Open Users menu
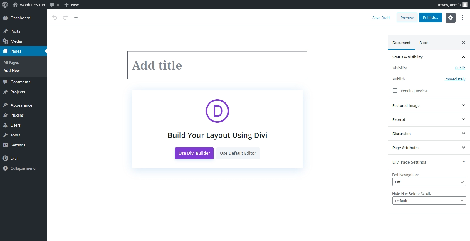470x241 pixels. point(23,125)
